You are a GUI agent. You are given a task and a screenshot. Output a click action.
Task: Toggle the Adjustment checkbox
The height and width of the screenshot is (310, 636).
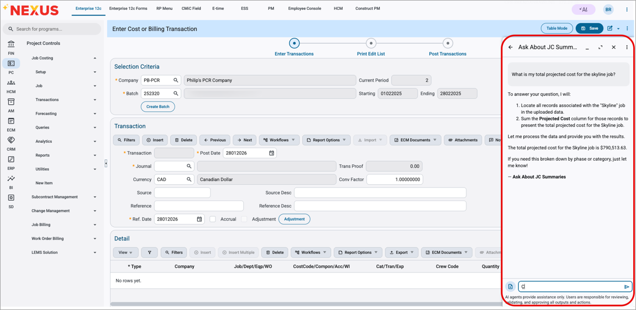pos(244,219)
